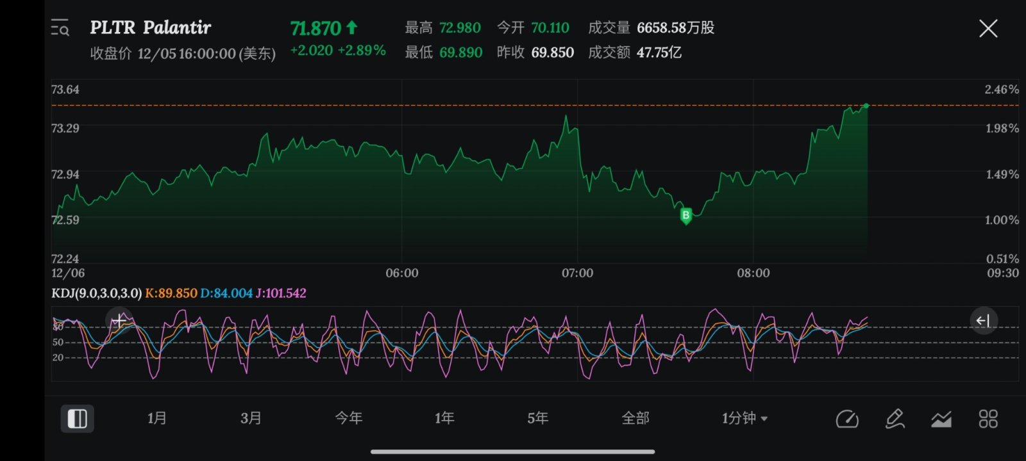Select the 3月 time range

tap(251, 418)
